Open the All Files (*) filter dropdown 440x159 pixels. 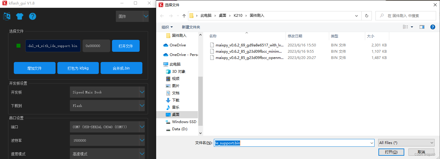click(x=406, y=143)
